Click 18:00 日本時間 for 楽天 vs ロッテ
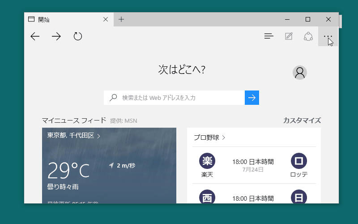Image resolution: width=358 pixels, height=224 pixels. coord(253,162)
